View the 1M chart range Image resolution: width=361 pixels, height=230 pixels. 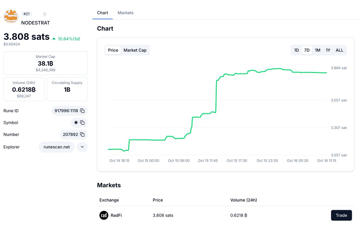click(x=317, y=50)
